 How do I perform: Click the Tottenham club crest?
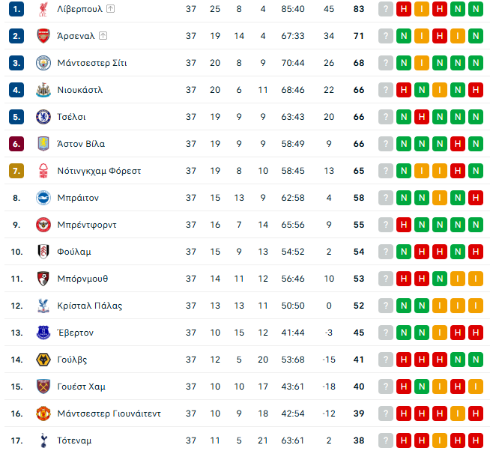[x=43, y=441]
